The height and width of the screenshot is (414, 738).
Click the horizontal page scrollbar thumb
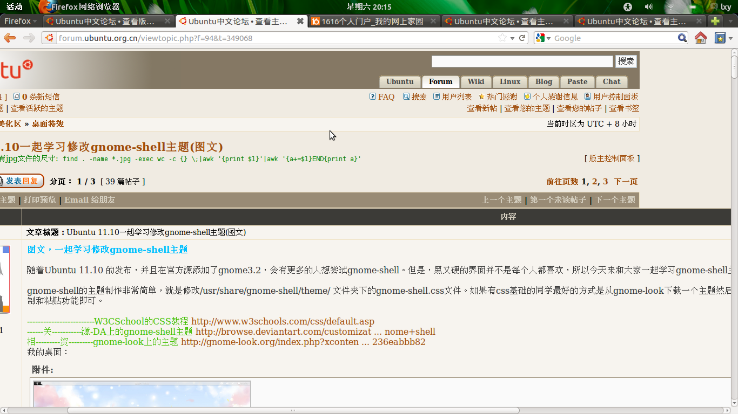293,410
